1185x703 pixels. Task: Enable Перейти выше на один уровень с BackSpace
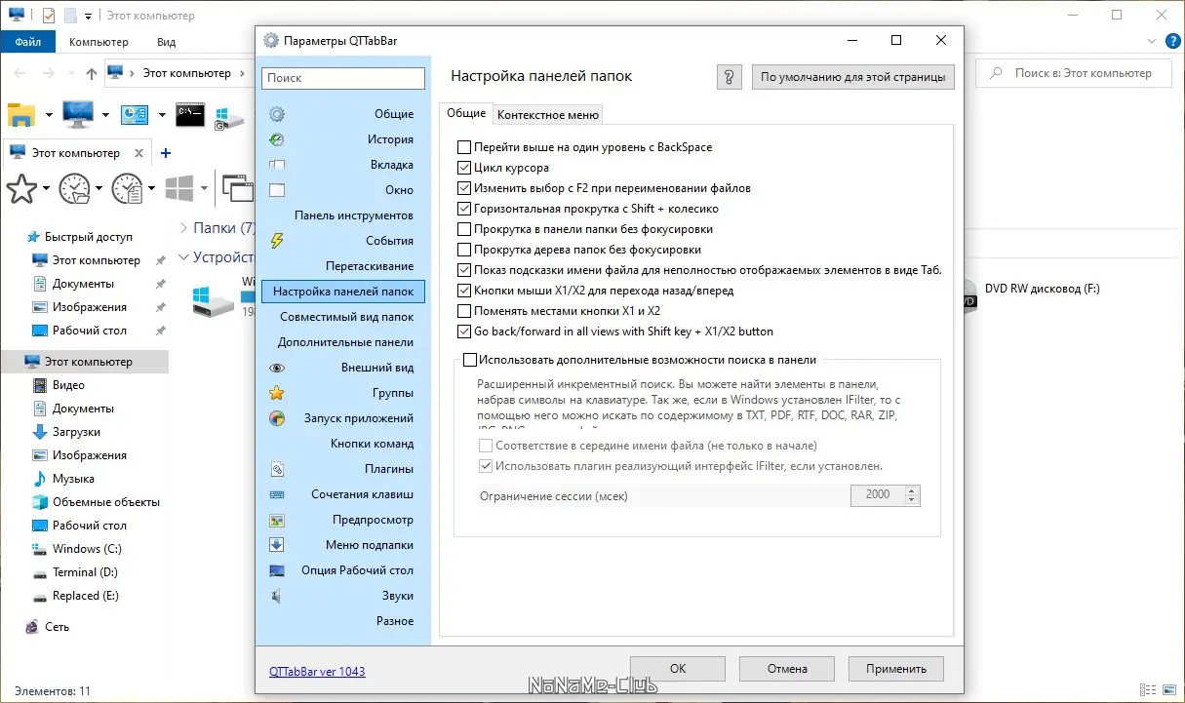click(464, 147)
